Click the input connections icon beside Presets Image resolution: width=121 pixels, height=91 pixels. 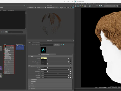61,45
